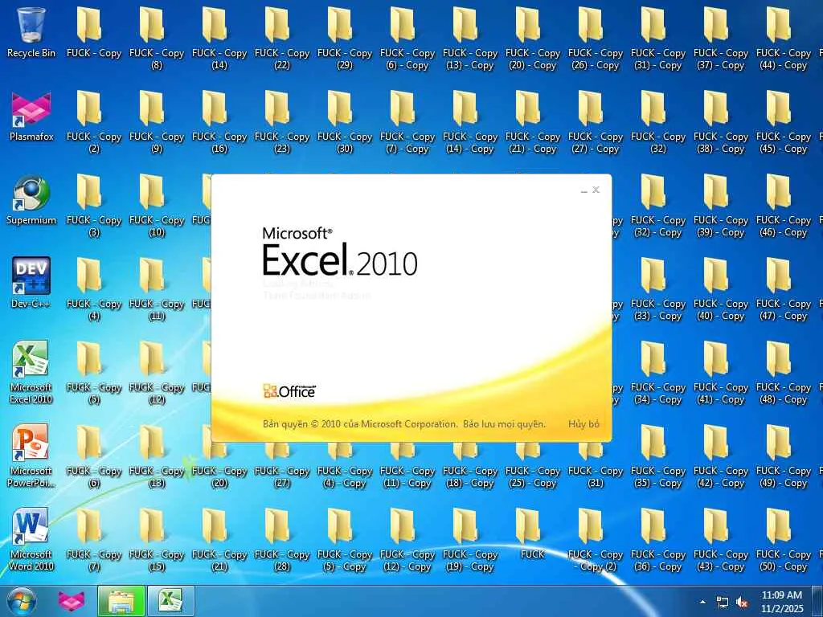823x617 pixels.
Task: Show hidden system tray icons arrow
Action: point(702,602)
